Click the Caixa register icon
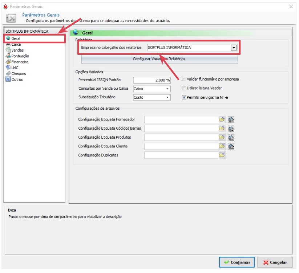Image resolution: width=299 pixels, height=273 pixels. pos(8,45)
